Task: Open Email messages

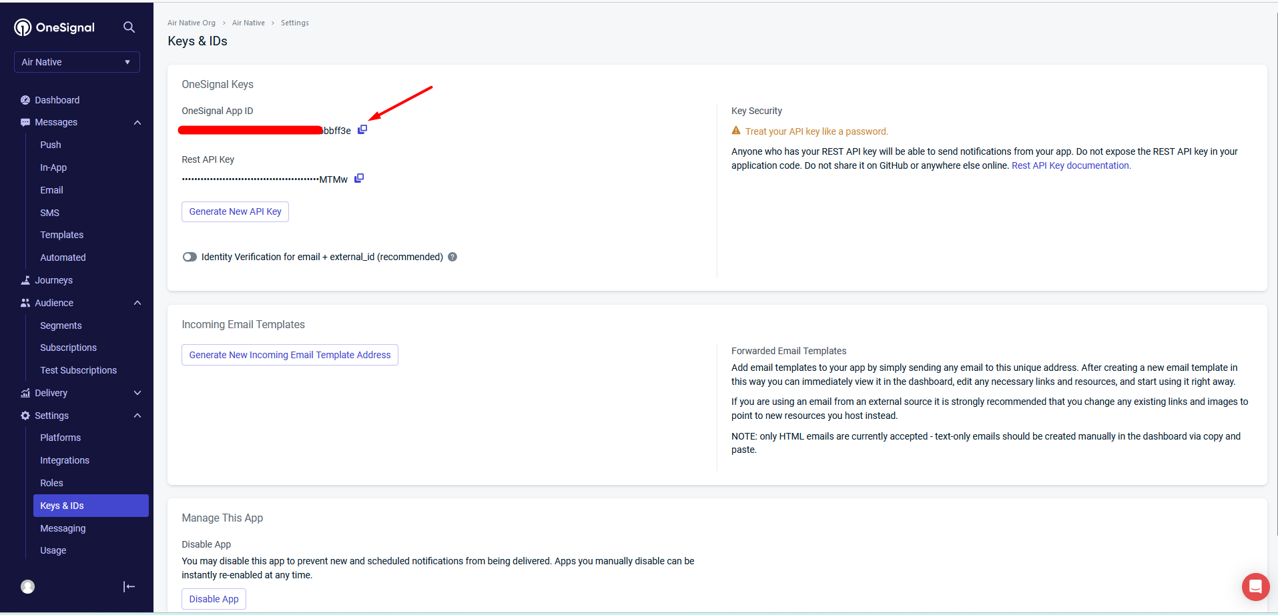Action: (51, 190)
